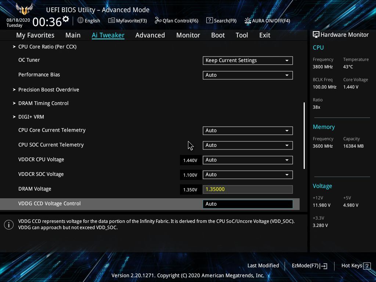Click the info icon beside help text
The width and height of the screenshot is (376, 282).
[x=9, y=225]
